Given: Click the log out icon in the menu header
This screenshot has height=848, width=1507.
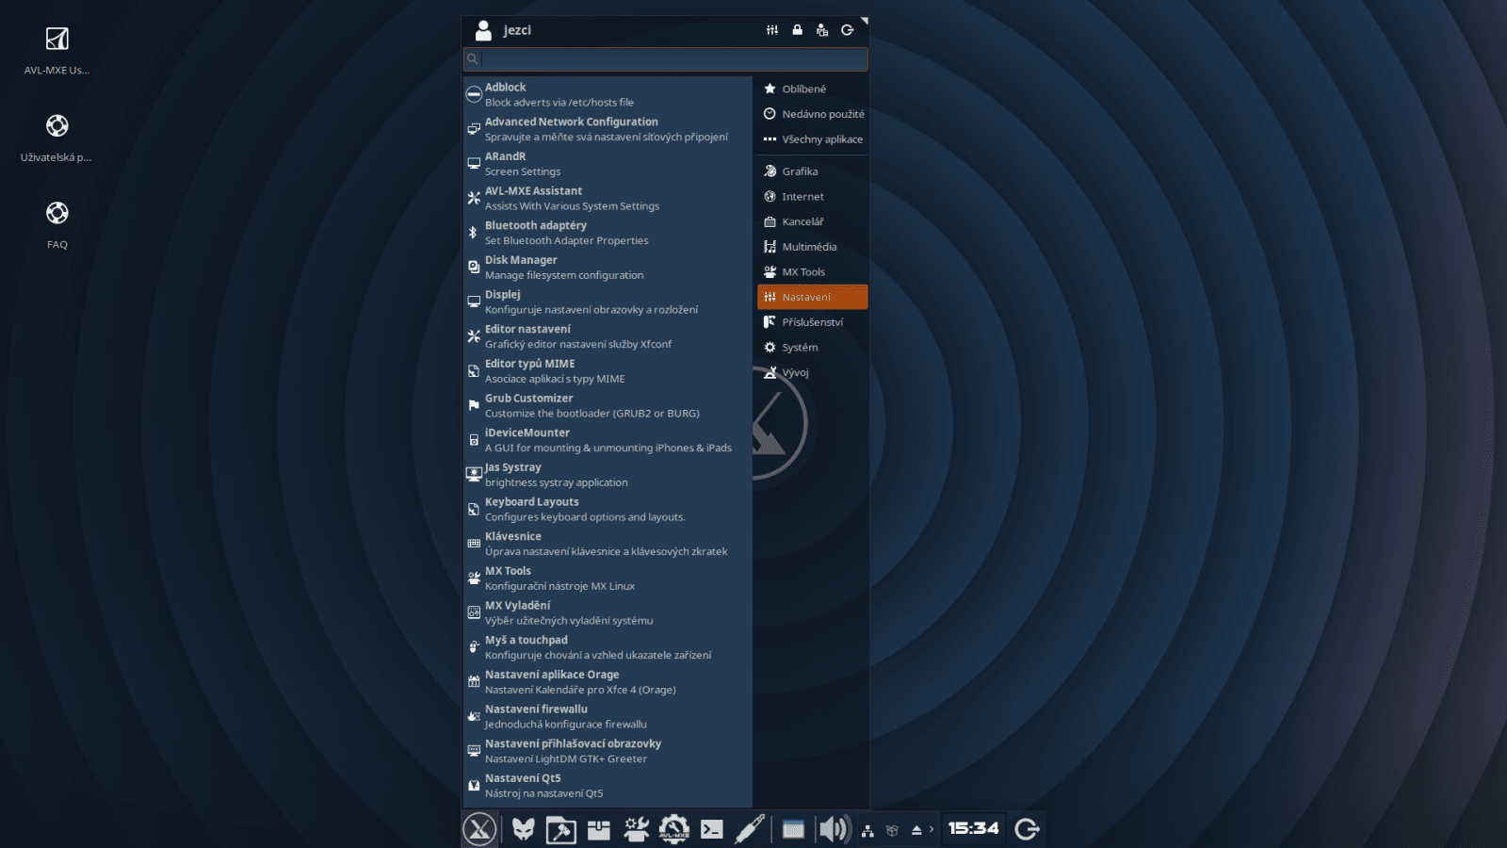Looking at the screenshot, I should tap(848, 29).
